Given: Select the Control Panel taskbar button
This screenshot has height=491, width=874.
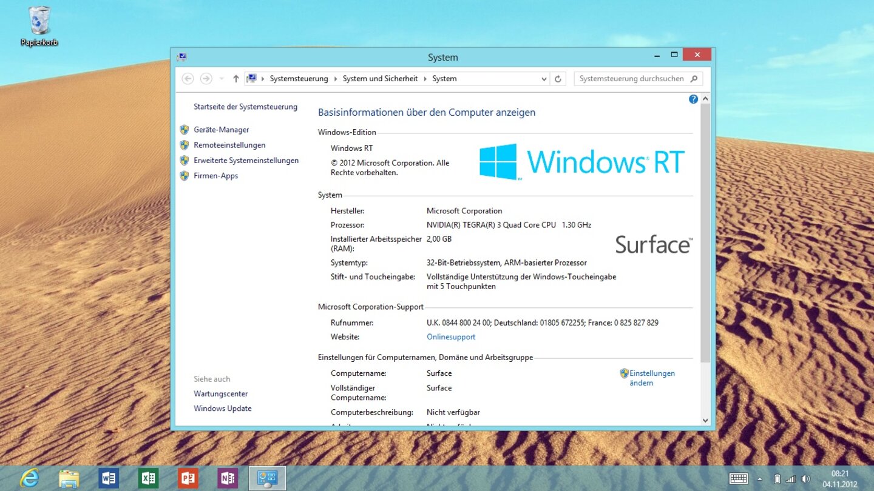Looking at the screenshot, I should [268, 478].
